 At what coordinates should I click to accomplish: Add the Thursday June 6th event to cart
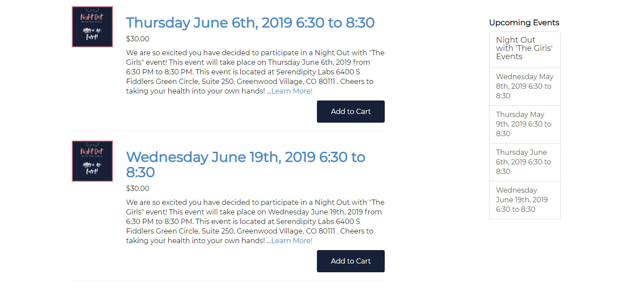coord(351,111)
